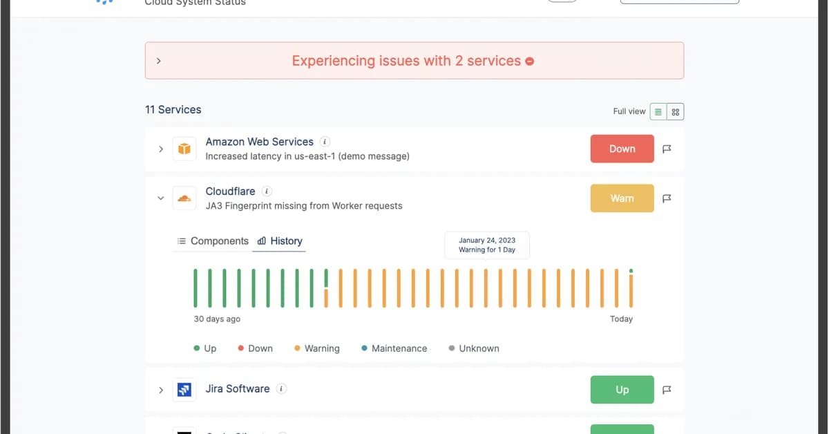Switch to grid view layout

pos(676,111)
